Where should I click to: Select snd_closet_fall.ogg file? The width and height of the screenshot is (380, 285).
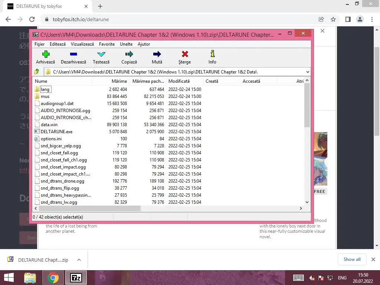click(59, 153)
